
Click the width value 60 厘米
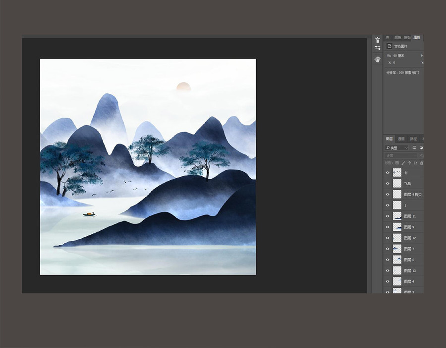399,56
